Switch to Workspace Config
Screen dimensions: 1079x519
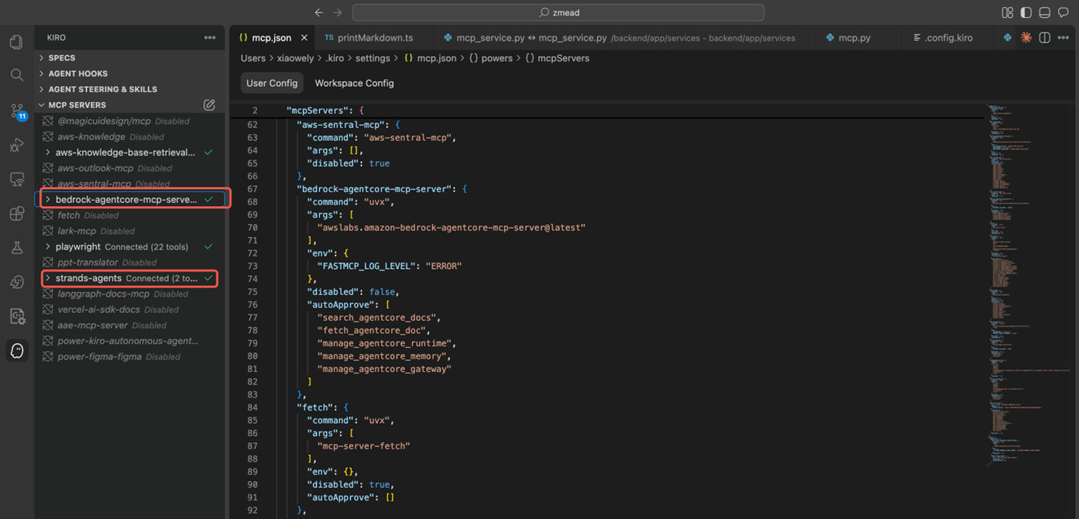coord(354,83)
